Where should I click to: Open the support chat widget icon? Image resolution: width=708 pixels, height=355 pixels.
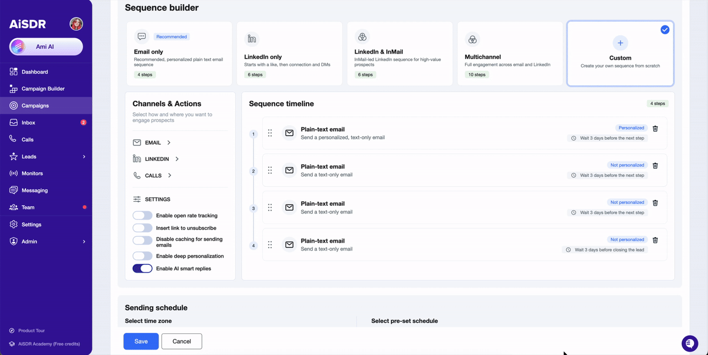(690, 343)
